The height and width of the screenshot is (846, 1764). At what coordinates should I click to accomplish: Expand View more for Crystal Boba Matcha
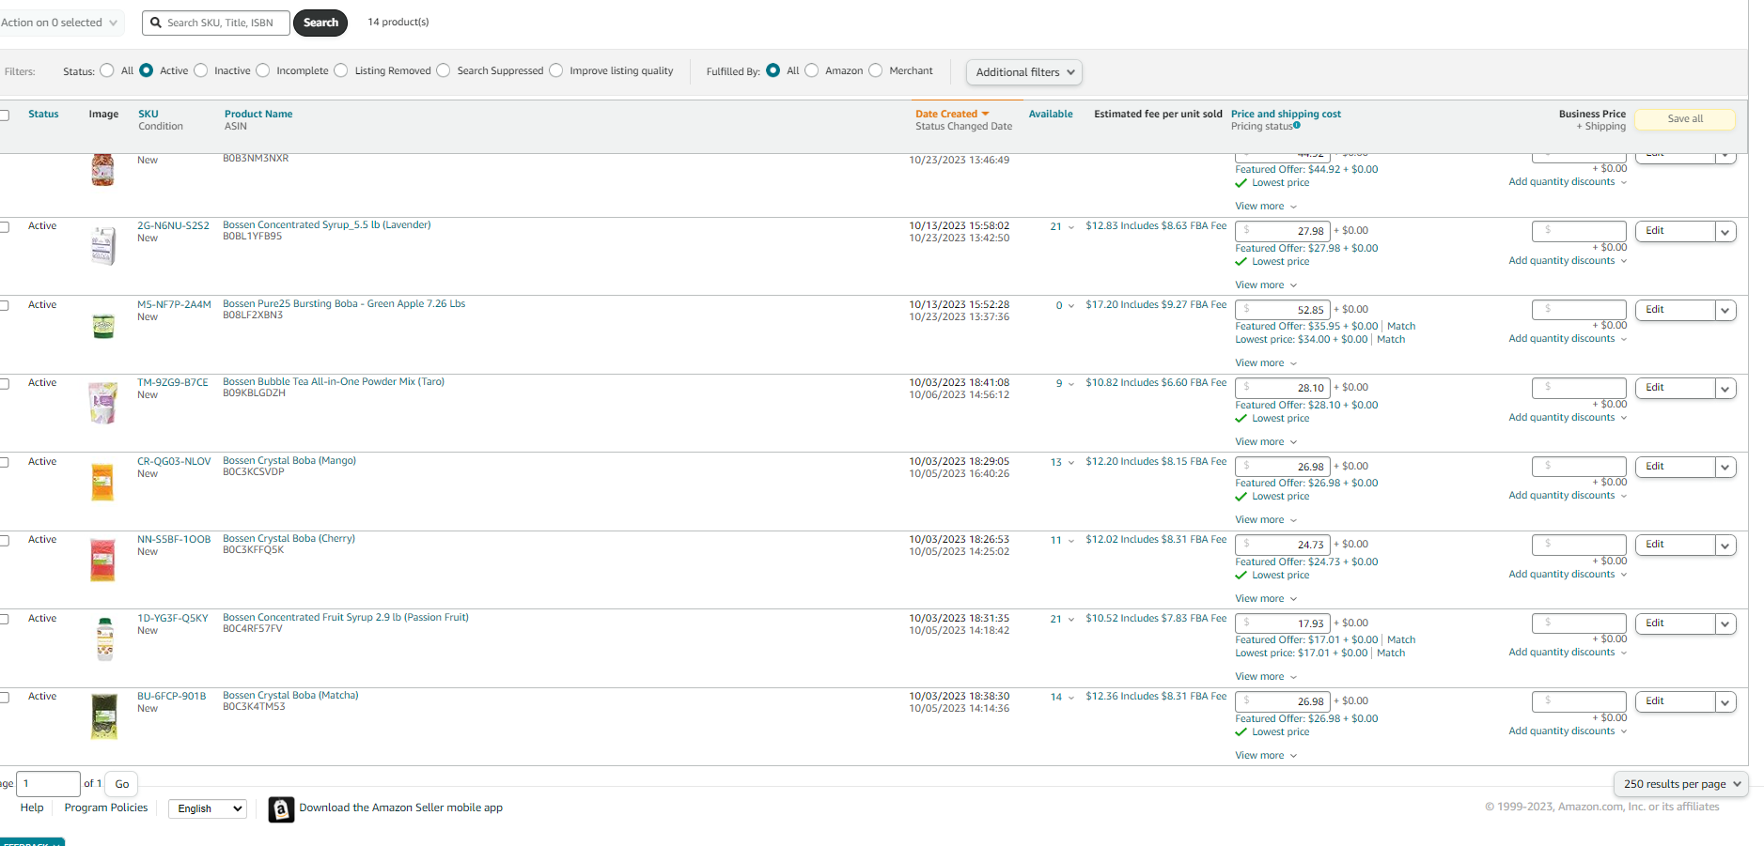[x=1266, y=755]
